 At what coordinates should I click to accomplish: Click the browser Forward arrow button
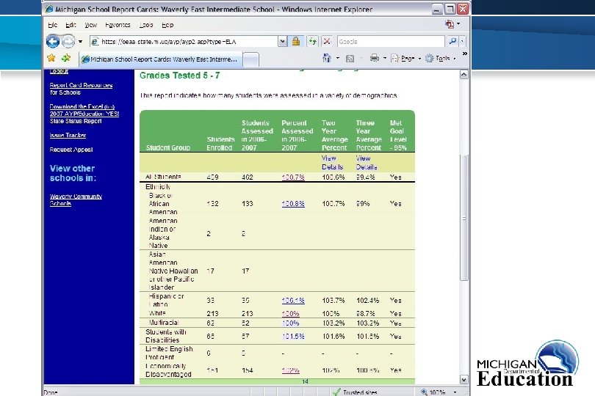click(x=68, y=41)
